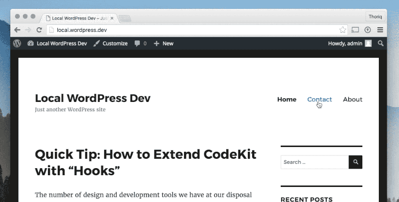The image size is (399, 202).
Task: Open the New content menu in the admin bar
Action: (x=164, y=44)
